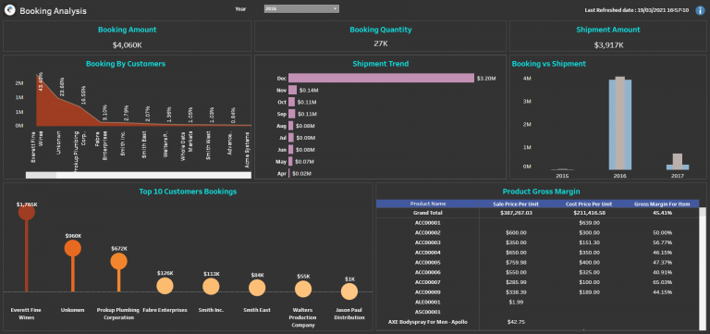Click the 2017 bar in Booking vs Shipment
This screenshot has width=710, height=334.
(678, 162)
